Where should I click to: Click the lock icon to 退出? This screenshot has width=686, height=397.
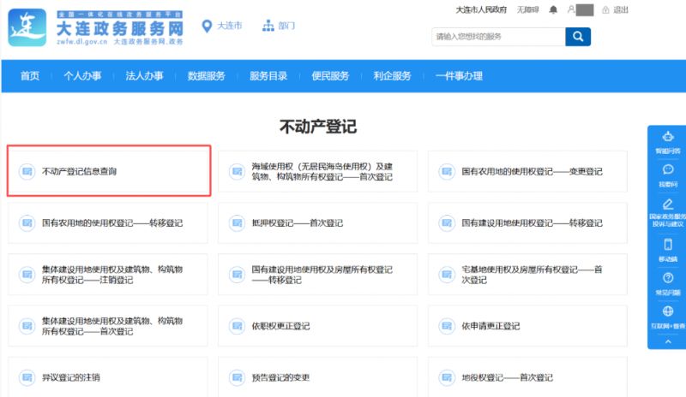coord(605,10)
